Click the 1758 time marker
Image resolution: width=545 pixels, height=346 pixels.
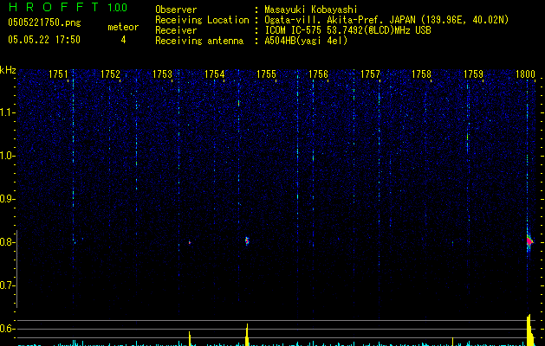pyautogui.click(x=421, y=74)
